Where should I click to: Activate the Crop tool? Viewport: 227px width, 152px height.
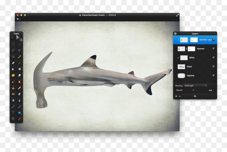(13, 57)
